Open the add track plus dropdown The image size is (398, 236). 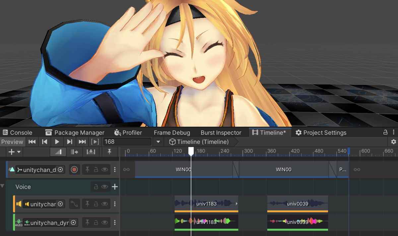click(x=14, y=152)
